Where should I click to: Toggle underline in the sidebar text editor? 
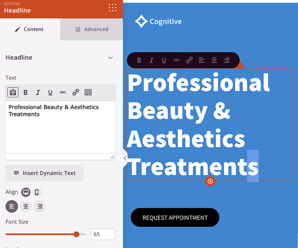[50, 92]
